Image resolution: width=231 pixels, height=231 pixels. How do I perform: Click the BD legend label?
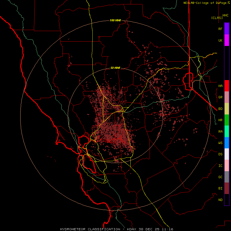pos(220,109)
